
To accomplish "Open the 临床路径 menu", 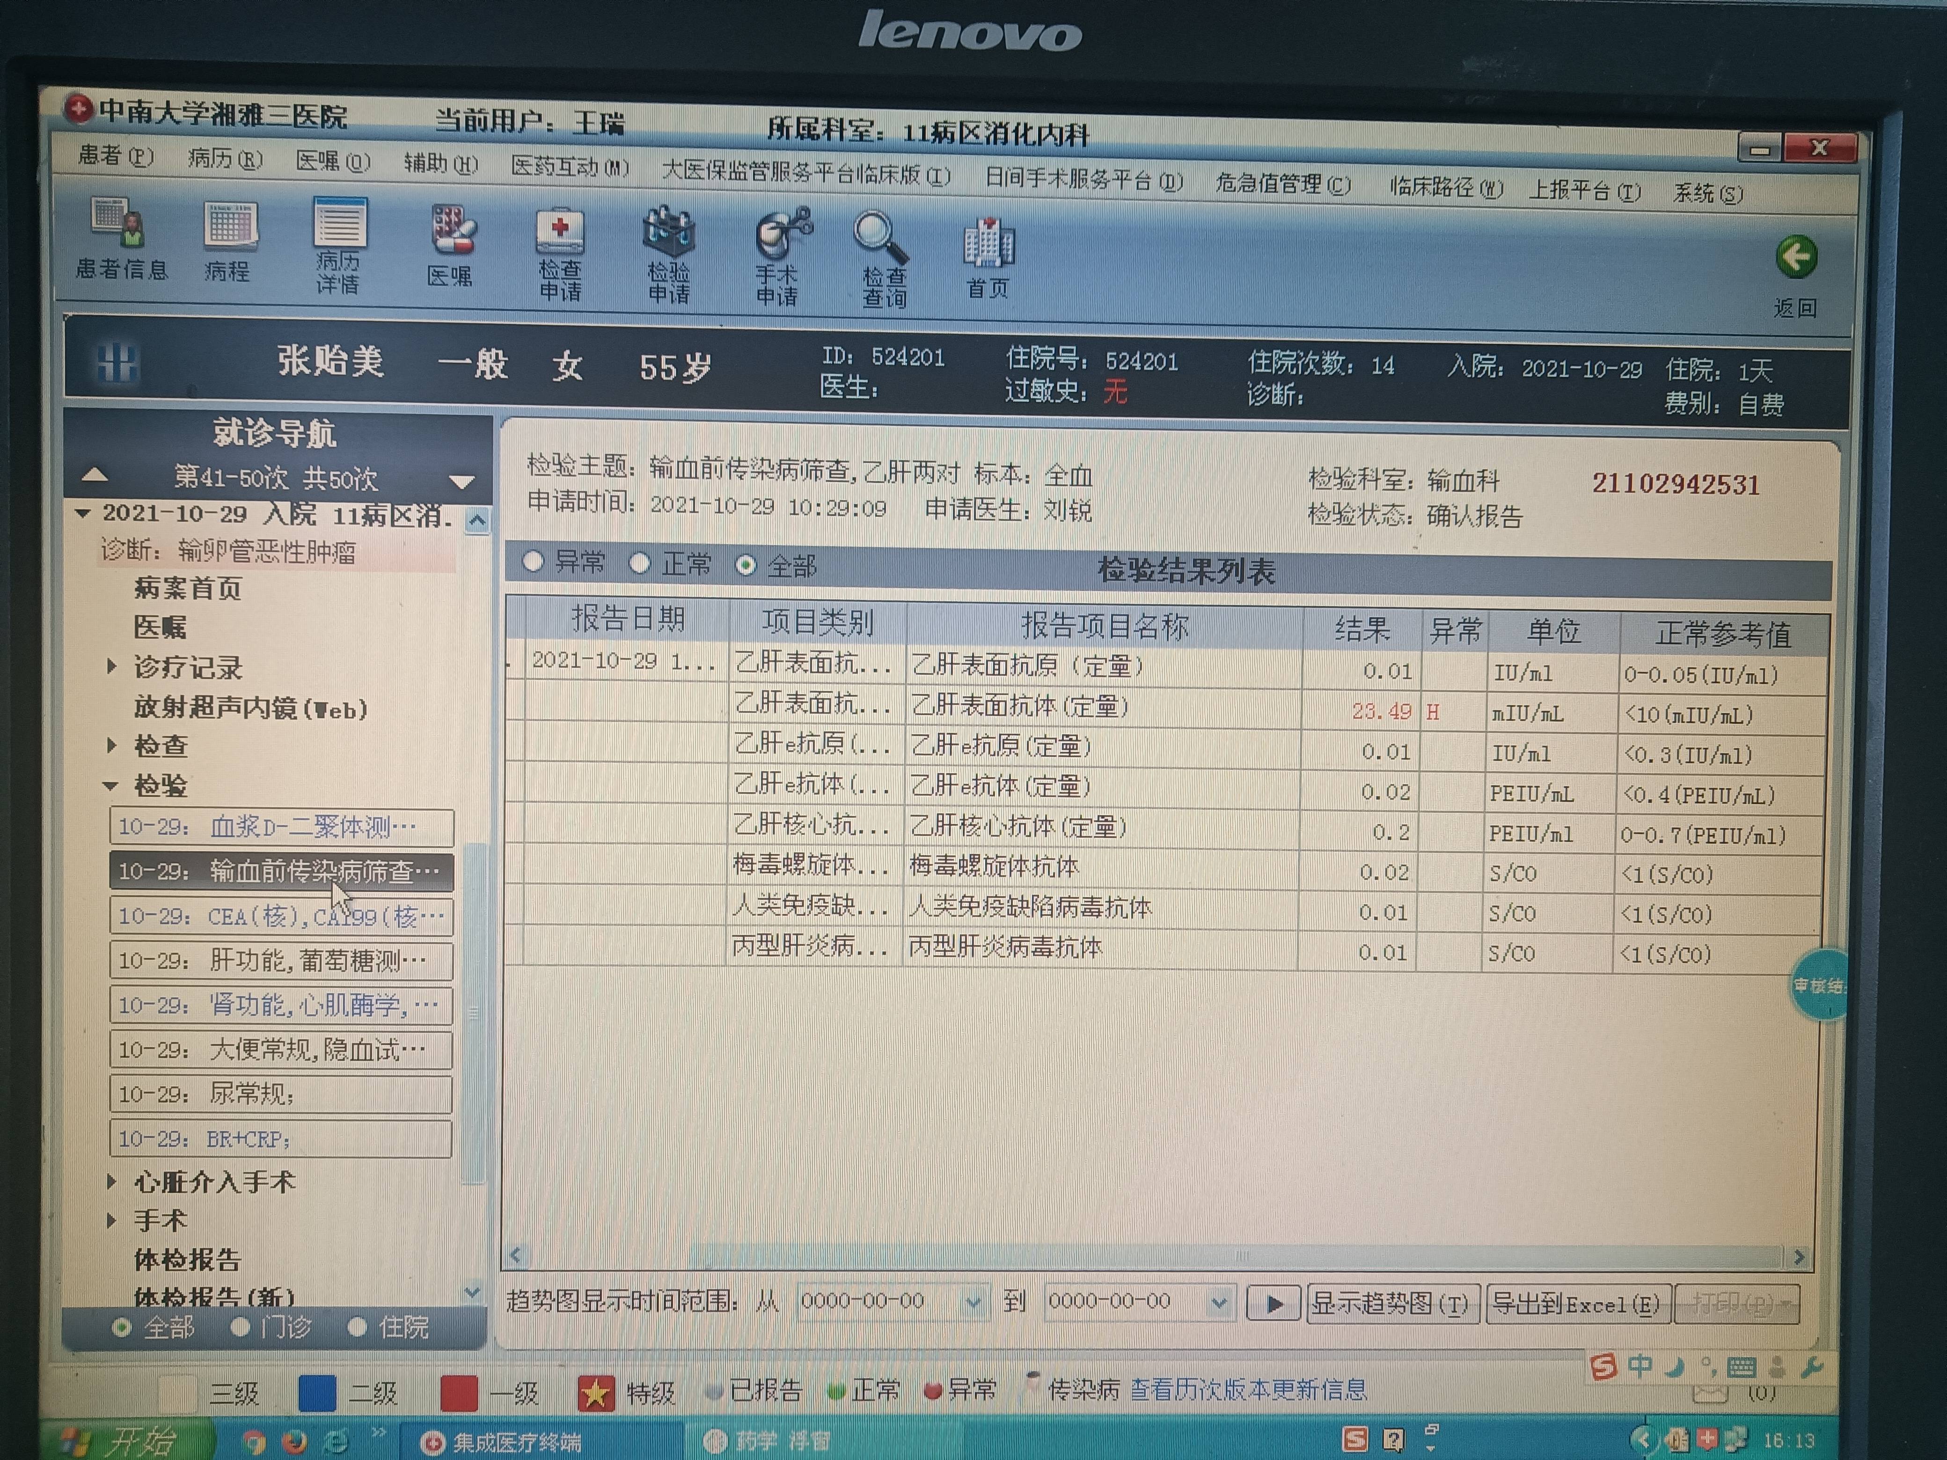I will click(1446, 188).
